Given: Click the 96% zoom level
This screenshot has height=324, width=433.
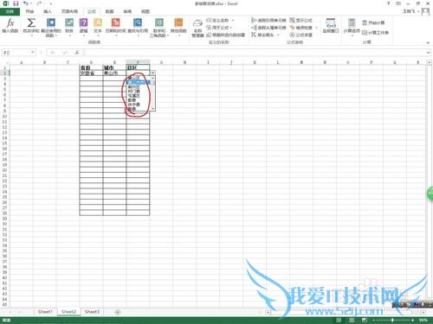Looking at the screenshot, I should coord(423,321).
